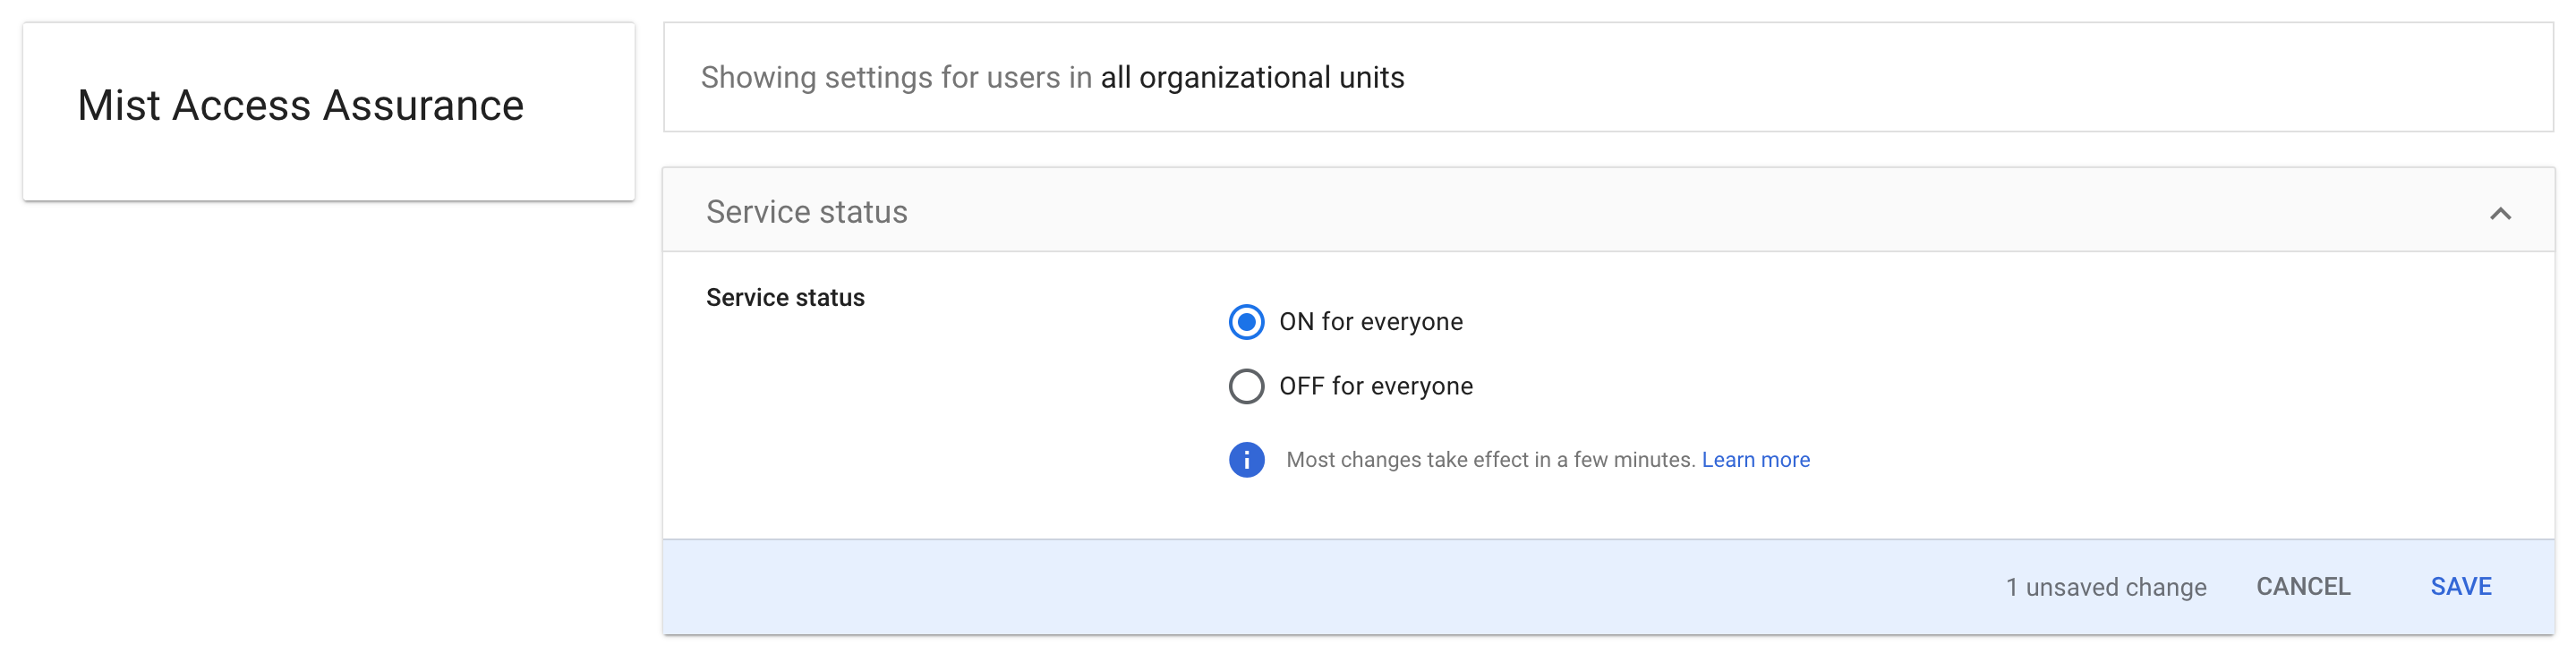Click the gray Service status header title
The height and width of the screenshot is (653, 2576).
click(806, 212)
